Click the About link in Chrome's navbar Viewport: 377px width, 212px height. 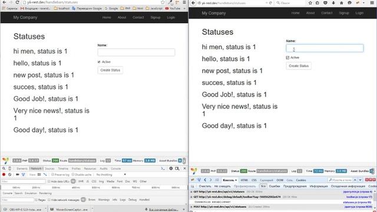(122, 18)
